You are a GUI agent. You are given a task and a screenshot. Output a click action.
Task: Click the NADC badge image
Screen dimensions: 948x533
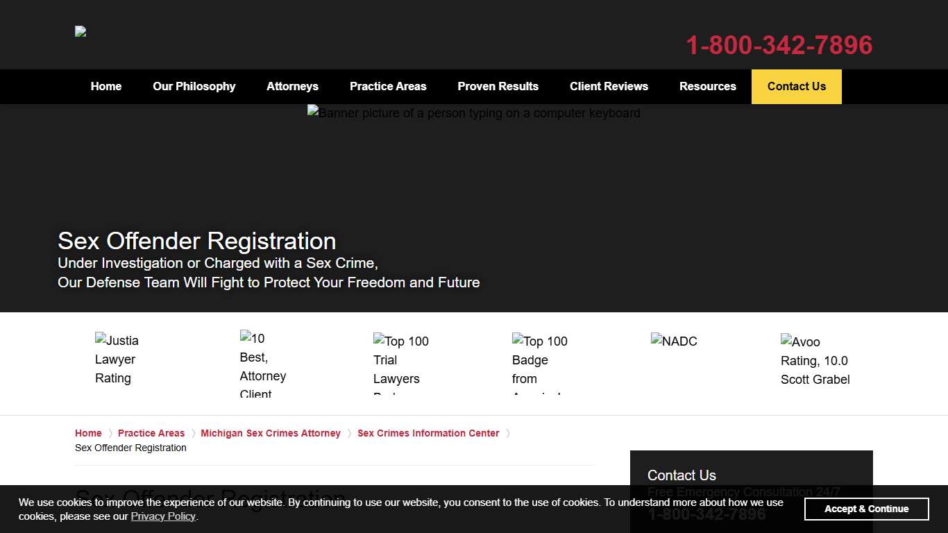pyautogui.click(x=674, y=341)
